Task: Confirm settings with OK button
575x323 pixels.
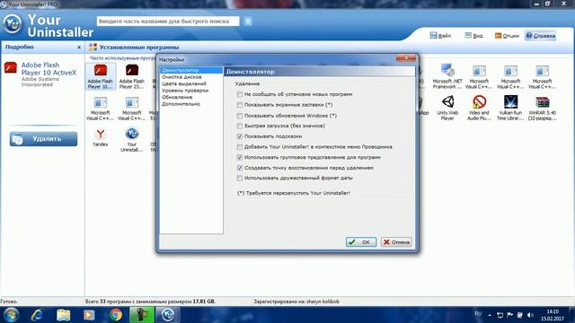Action: tap(361, 242)
